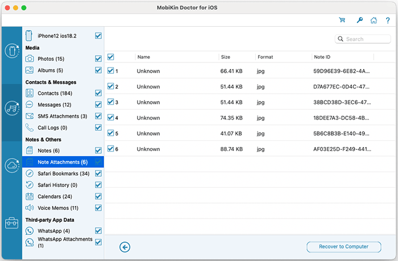Select Note ID AF03E25D-F249-441... cell
The width and height of the screenshot is (398, 261).
tap(342, 149)
